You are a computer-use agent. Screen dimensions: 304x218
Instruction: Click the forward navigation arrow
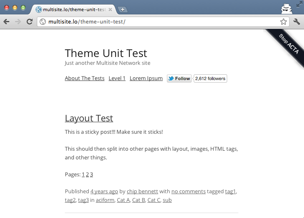tap(18, 21)
